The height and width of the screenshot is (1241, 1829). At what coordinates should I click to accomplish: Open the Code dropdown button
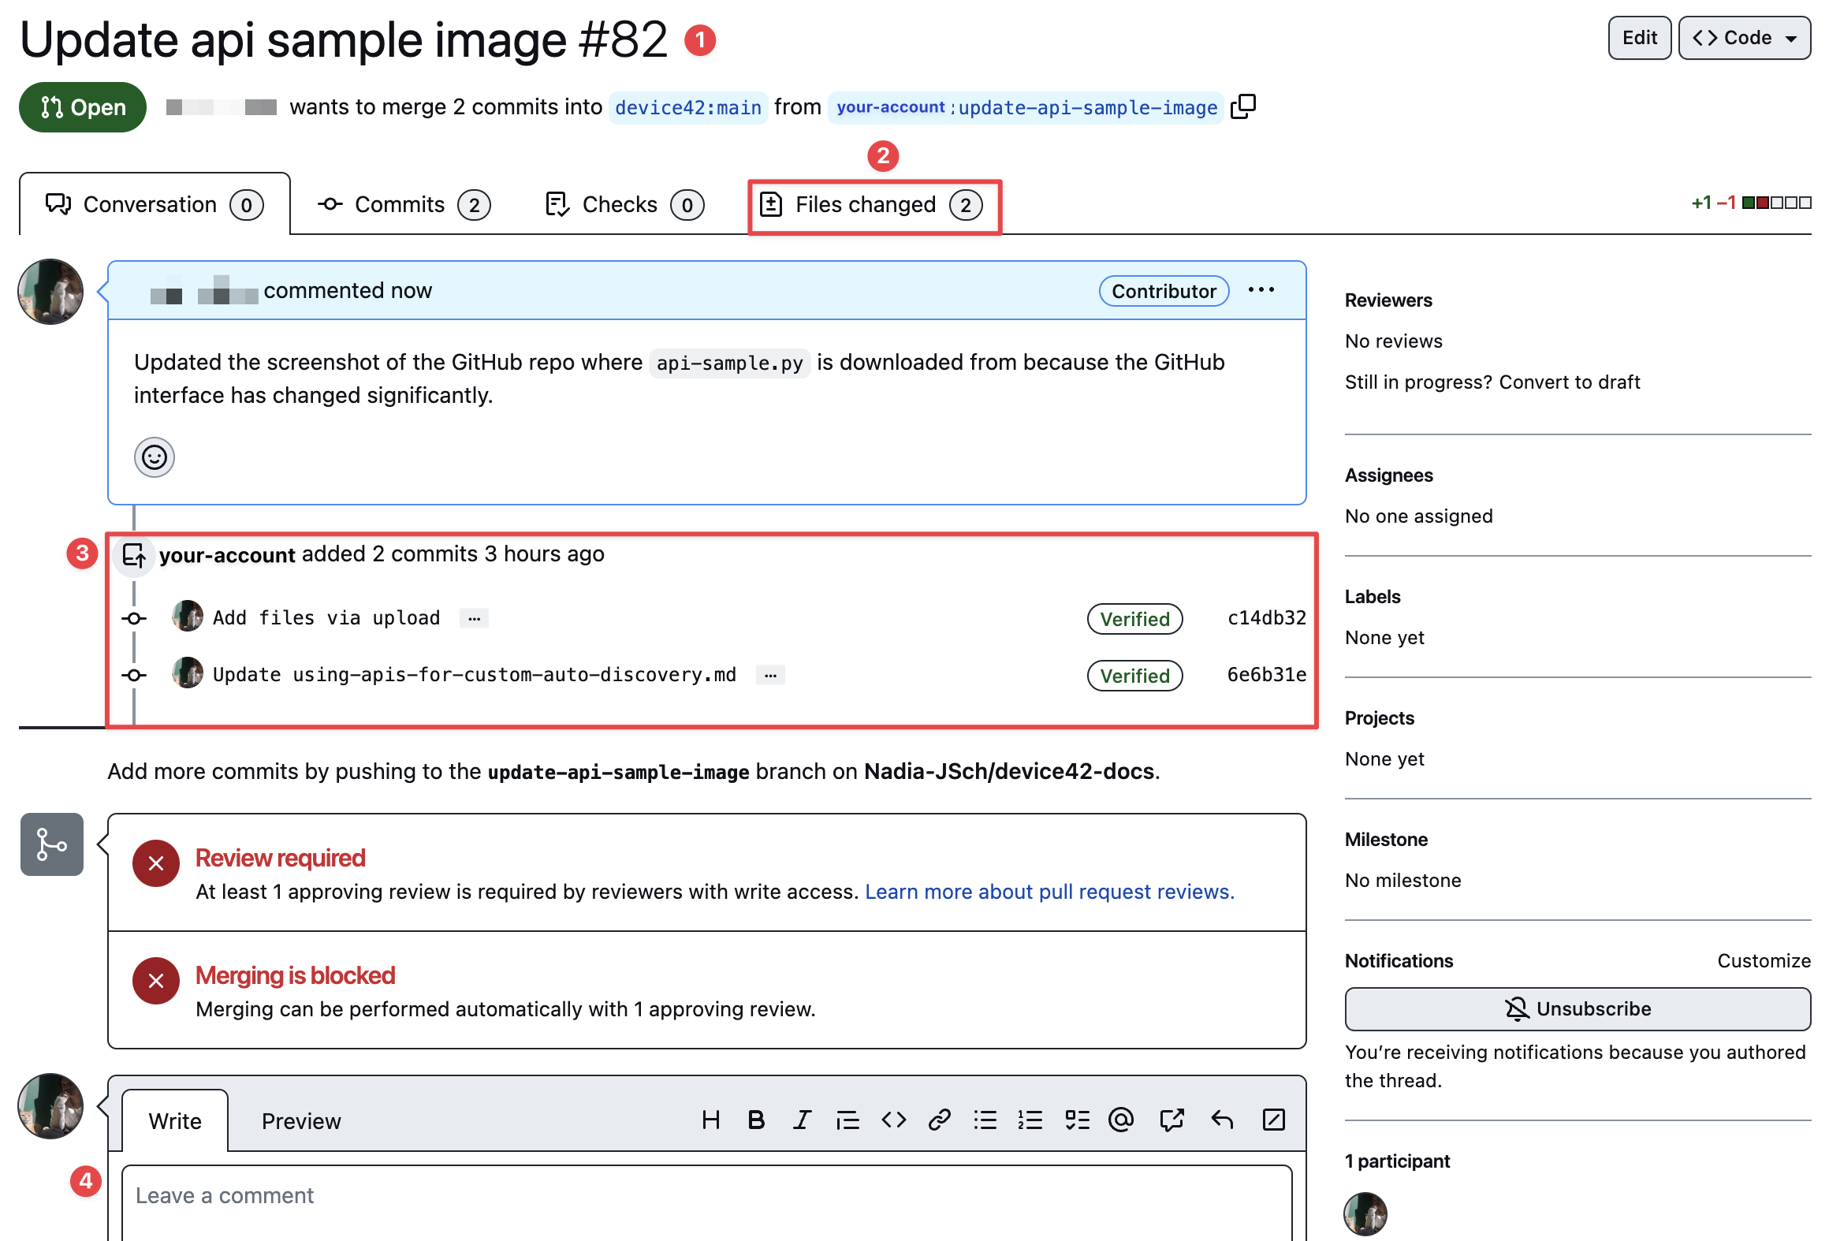coord(1744,38)
